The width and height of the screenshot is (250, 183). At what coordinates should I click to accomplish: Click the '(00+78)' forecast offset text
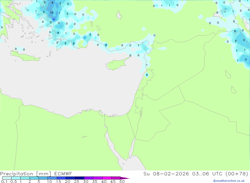click(x=237, y=174)
